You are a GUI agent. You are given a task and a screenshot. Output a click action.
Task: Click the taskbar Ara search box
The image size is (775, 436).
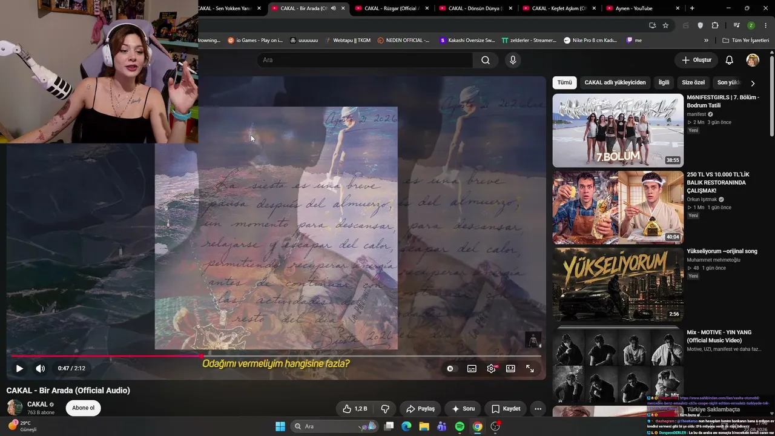point(335,426)
